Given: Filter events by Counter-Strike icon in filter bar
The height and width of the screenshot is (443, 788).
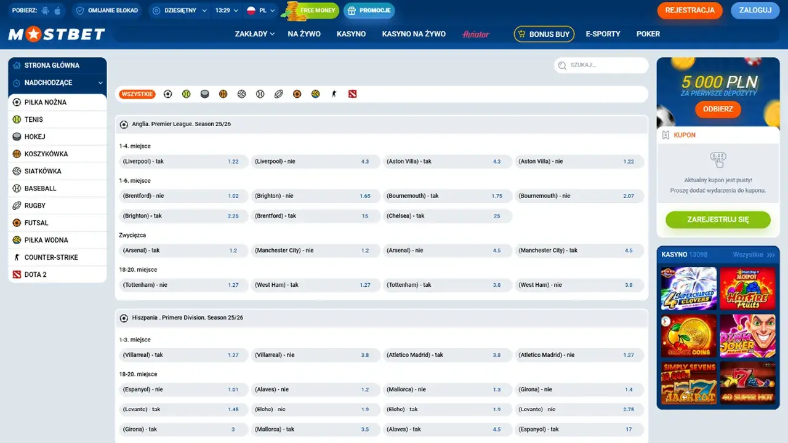Looking at the screenshot, I should (x=334, y=94).
